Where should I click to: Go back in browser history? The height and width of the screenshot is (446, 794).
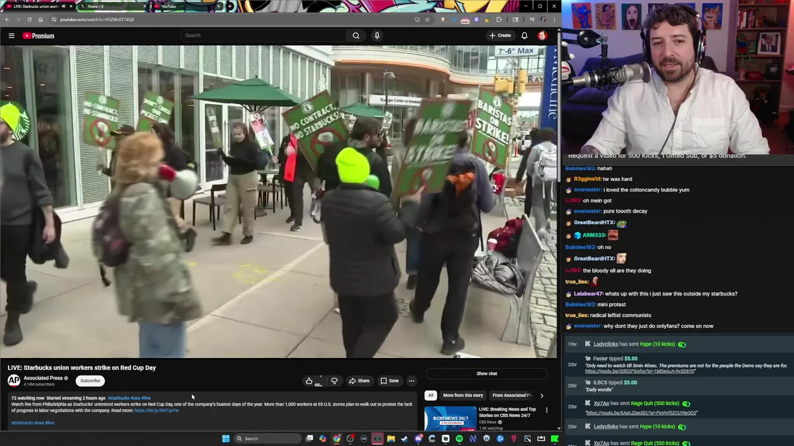coord(7,19)
